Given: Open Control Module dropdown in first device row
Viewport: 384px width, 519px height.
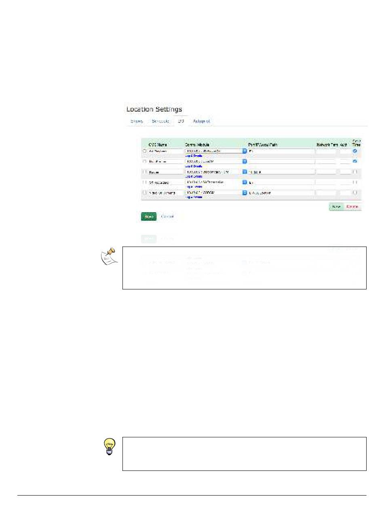Looking at the screenshot, I should coord(216,151).
